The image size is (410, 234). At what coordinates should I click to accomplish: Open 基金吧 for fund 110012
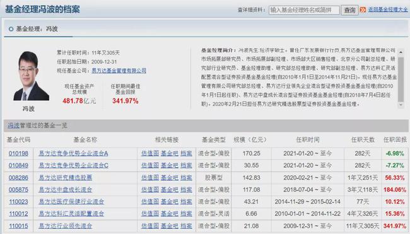click(170, 214)
